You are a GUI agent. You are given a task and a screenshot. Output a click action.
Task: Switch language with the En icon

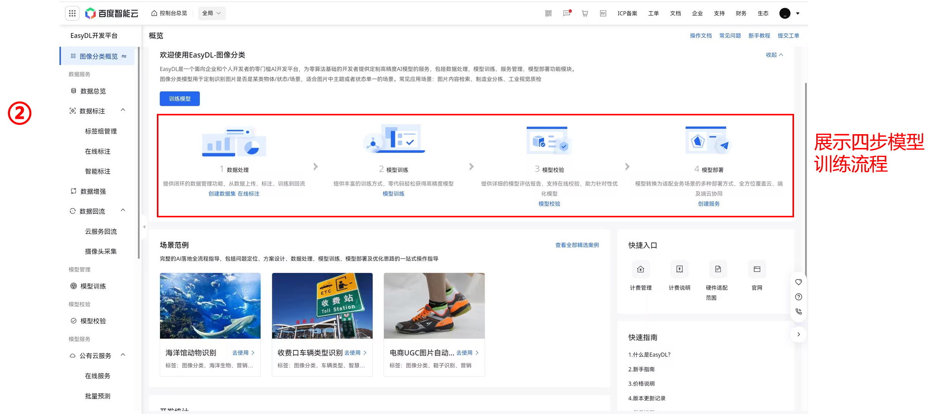pos(603,13)
